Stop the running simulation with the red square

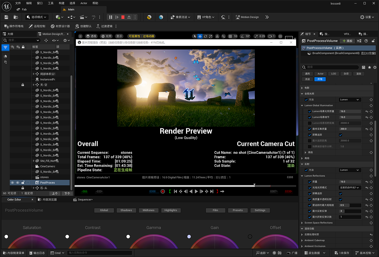pyautogui.click(x=123, y=17)
